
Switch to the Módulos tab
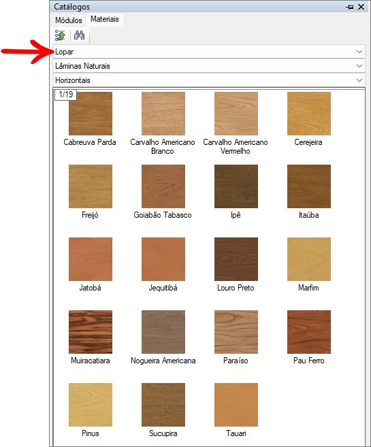click(x=69, y=20)
